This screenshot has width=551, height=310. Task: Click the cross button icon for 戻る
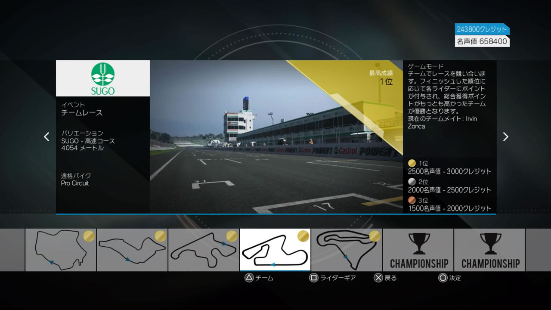coord(378,278)
